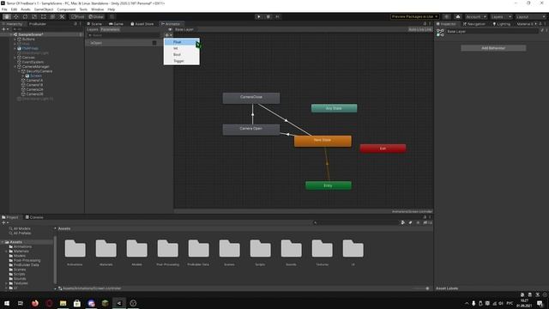The height and width of the screenshot is (309, 549).
Task: Open the Preview Packages in Use dropdown
Action: point(414,16)
